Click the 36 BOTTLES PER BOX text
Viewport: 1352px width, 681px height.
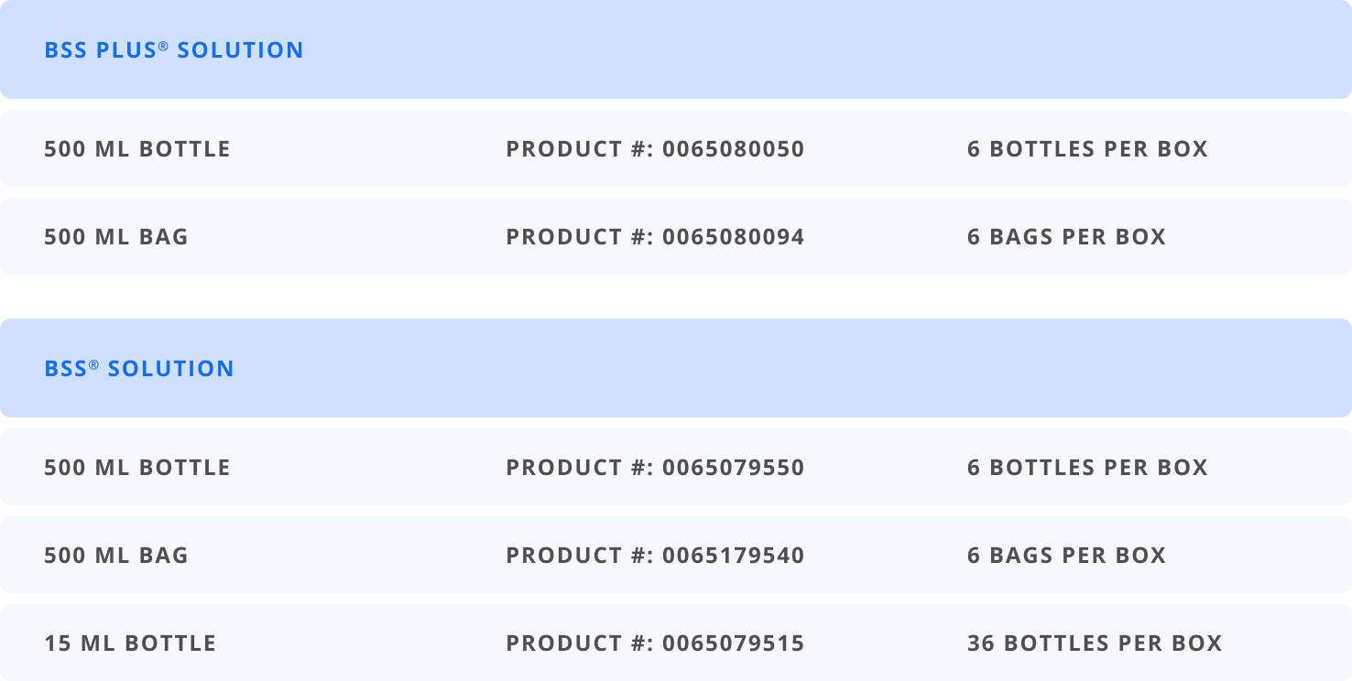click(x=1095, y=643)
